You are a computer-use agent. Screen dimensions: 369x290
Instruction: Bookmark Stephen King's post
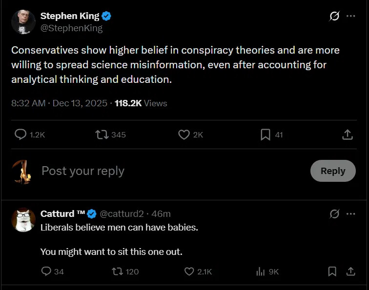pyautogui.click(x=266, y=135)
